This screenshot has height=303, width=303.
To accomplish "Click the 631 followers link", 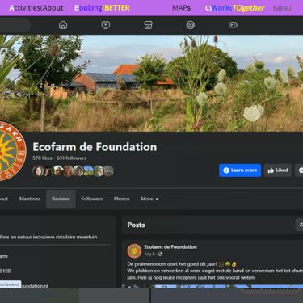I will tap(72, 158).
